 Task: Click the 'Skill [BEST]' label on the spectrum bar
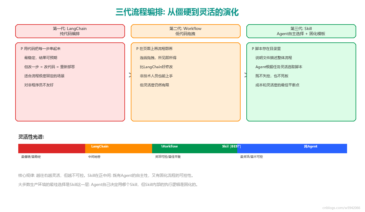(231, 146)
